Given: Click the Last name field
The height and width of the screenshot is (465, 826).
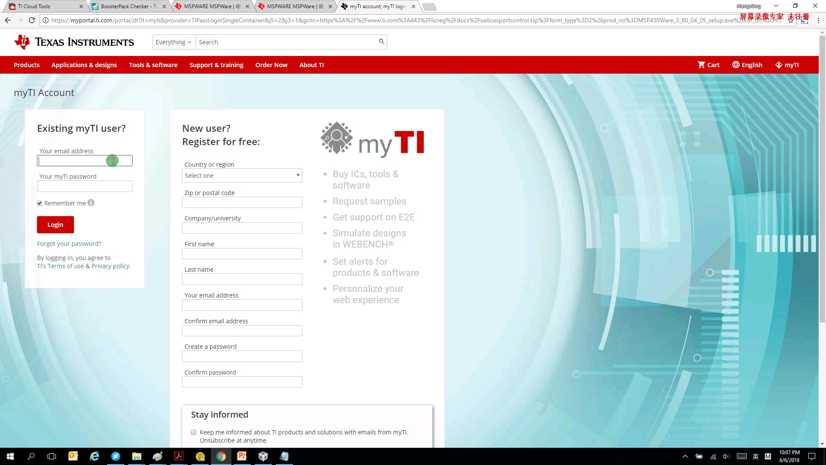Looking at the screenshot, I should [x=242, y=279].
